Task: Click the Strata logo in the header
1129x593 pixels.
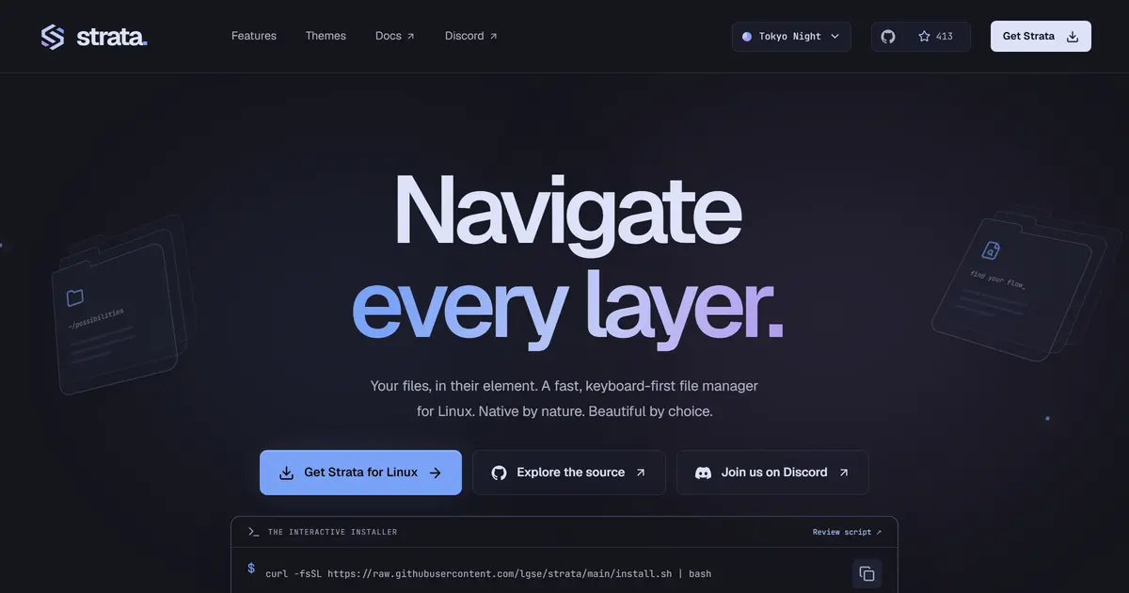Action: click(x=94, y=37)
